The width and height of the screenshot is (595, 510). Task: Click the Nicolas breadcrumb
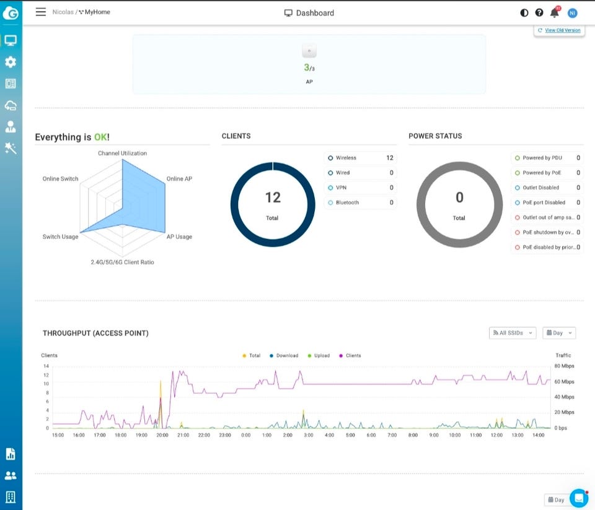[63, 12]
